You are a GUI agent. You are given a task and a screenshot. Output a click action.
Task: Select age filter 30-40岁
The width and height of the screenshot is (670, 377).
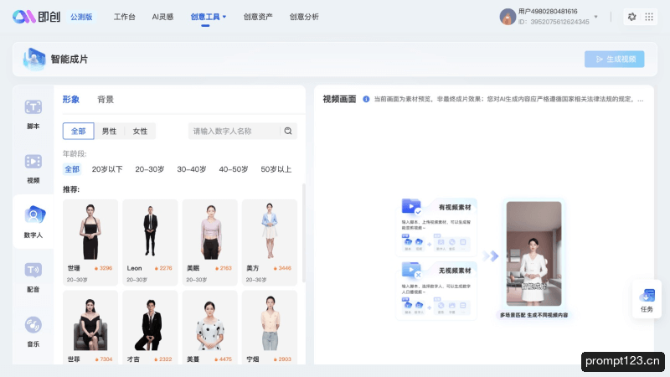192,169
